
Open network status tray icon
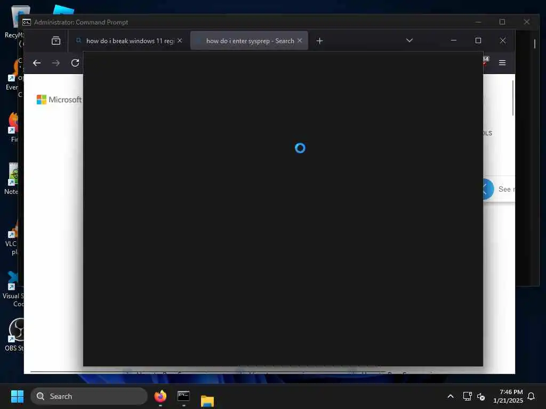tap(467, 396)
